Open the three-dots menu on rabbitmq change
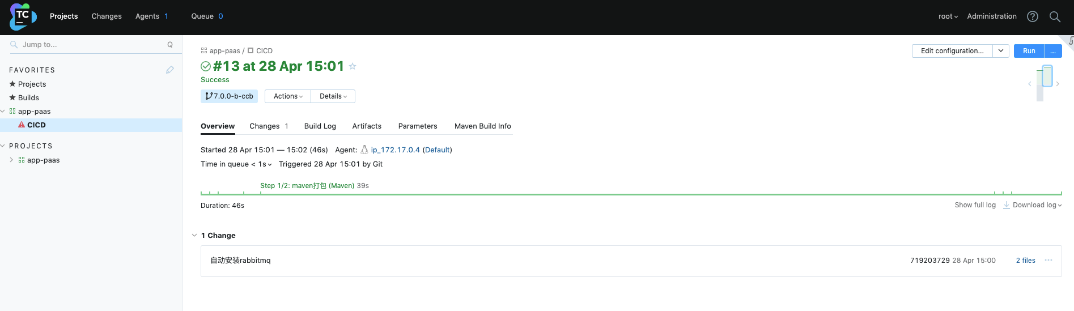Viewport: 1074px width, 311px height. [x=1048, y=261]
